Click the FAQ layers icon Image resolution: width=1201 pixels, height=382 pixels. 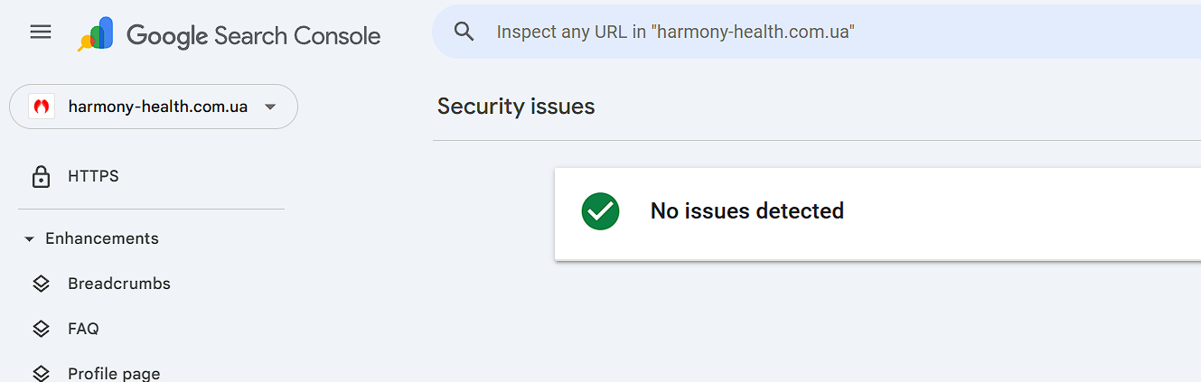coord(41,329)
